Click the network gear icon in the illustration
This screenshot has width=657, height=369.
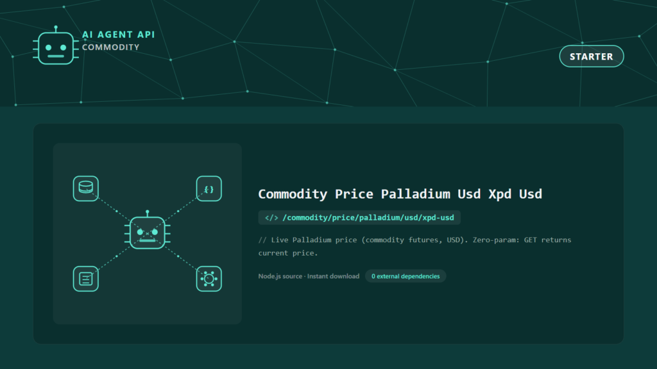(209, 279)
